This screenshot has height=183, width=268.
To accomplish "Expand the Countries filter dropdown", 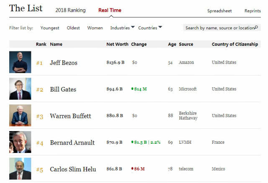I will point(150,28).
